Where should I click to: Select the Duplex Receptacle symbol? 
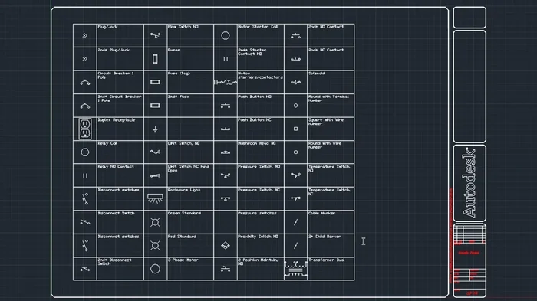coord(85,129)
